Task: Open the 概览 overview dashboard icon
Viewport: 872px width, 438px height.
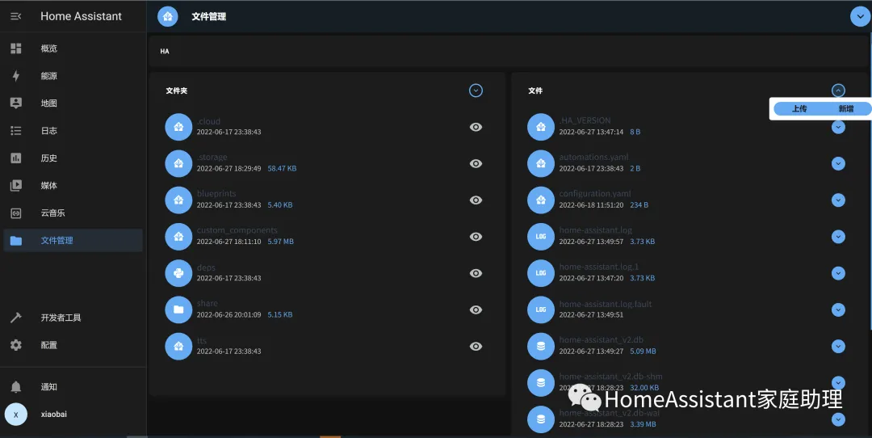Action: coord(16,48)
